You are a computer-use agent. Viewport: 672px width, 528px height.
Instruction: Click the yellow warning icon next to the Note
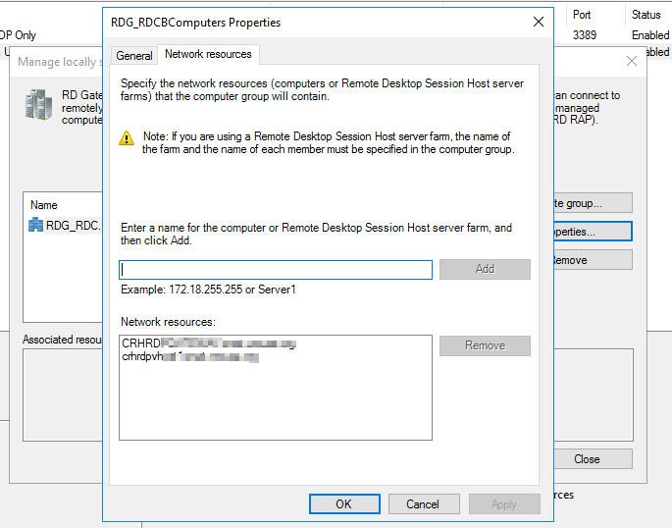click(127, 138)
